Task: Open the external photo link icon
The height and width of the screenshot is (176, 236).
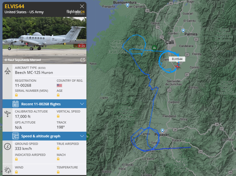Action: [x=83, y=60]
